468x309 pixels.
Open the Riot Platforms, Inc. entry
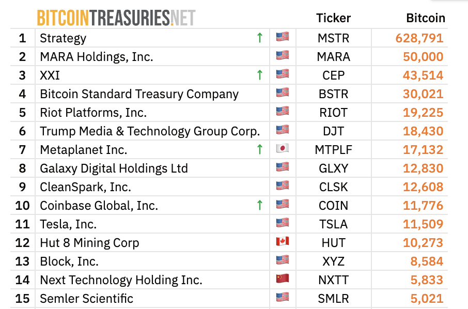(93, 113)
